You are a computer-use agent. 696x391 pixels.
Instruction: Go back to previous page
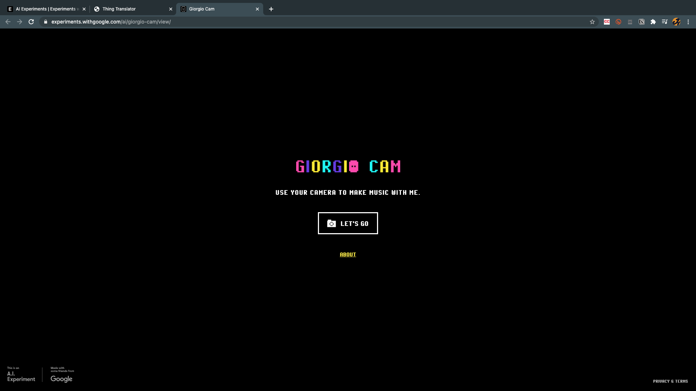(x=8, y=22)
